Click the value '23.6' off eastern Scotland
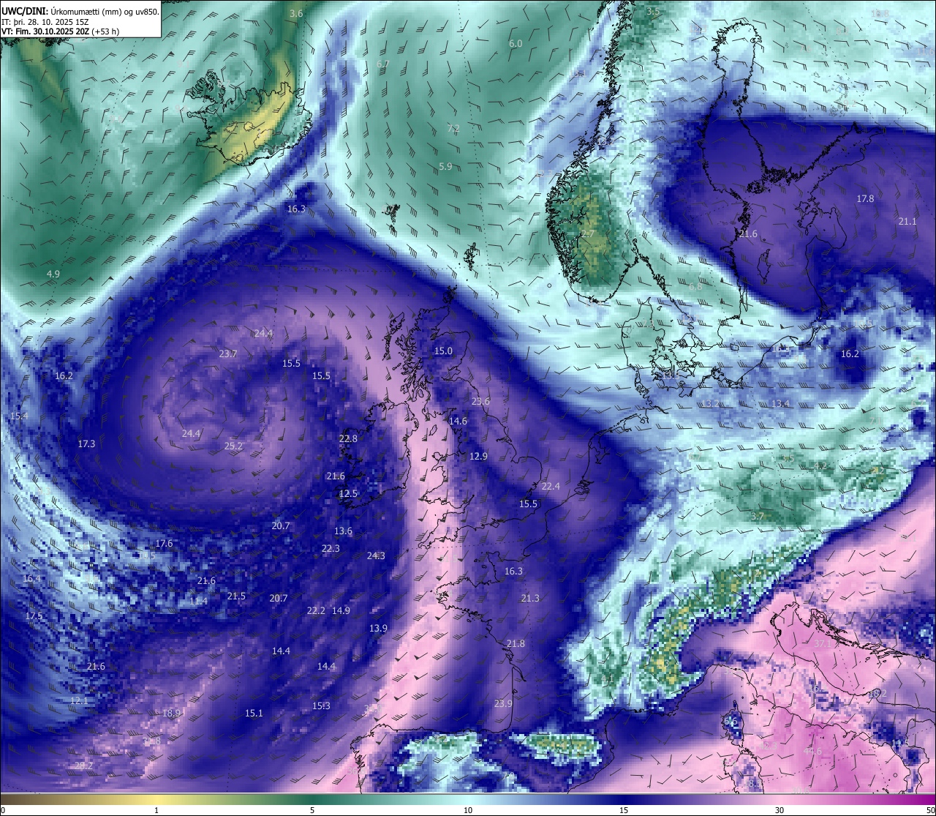936x816 pixels. pyautogui.click(x=480, y=402)
